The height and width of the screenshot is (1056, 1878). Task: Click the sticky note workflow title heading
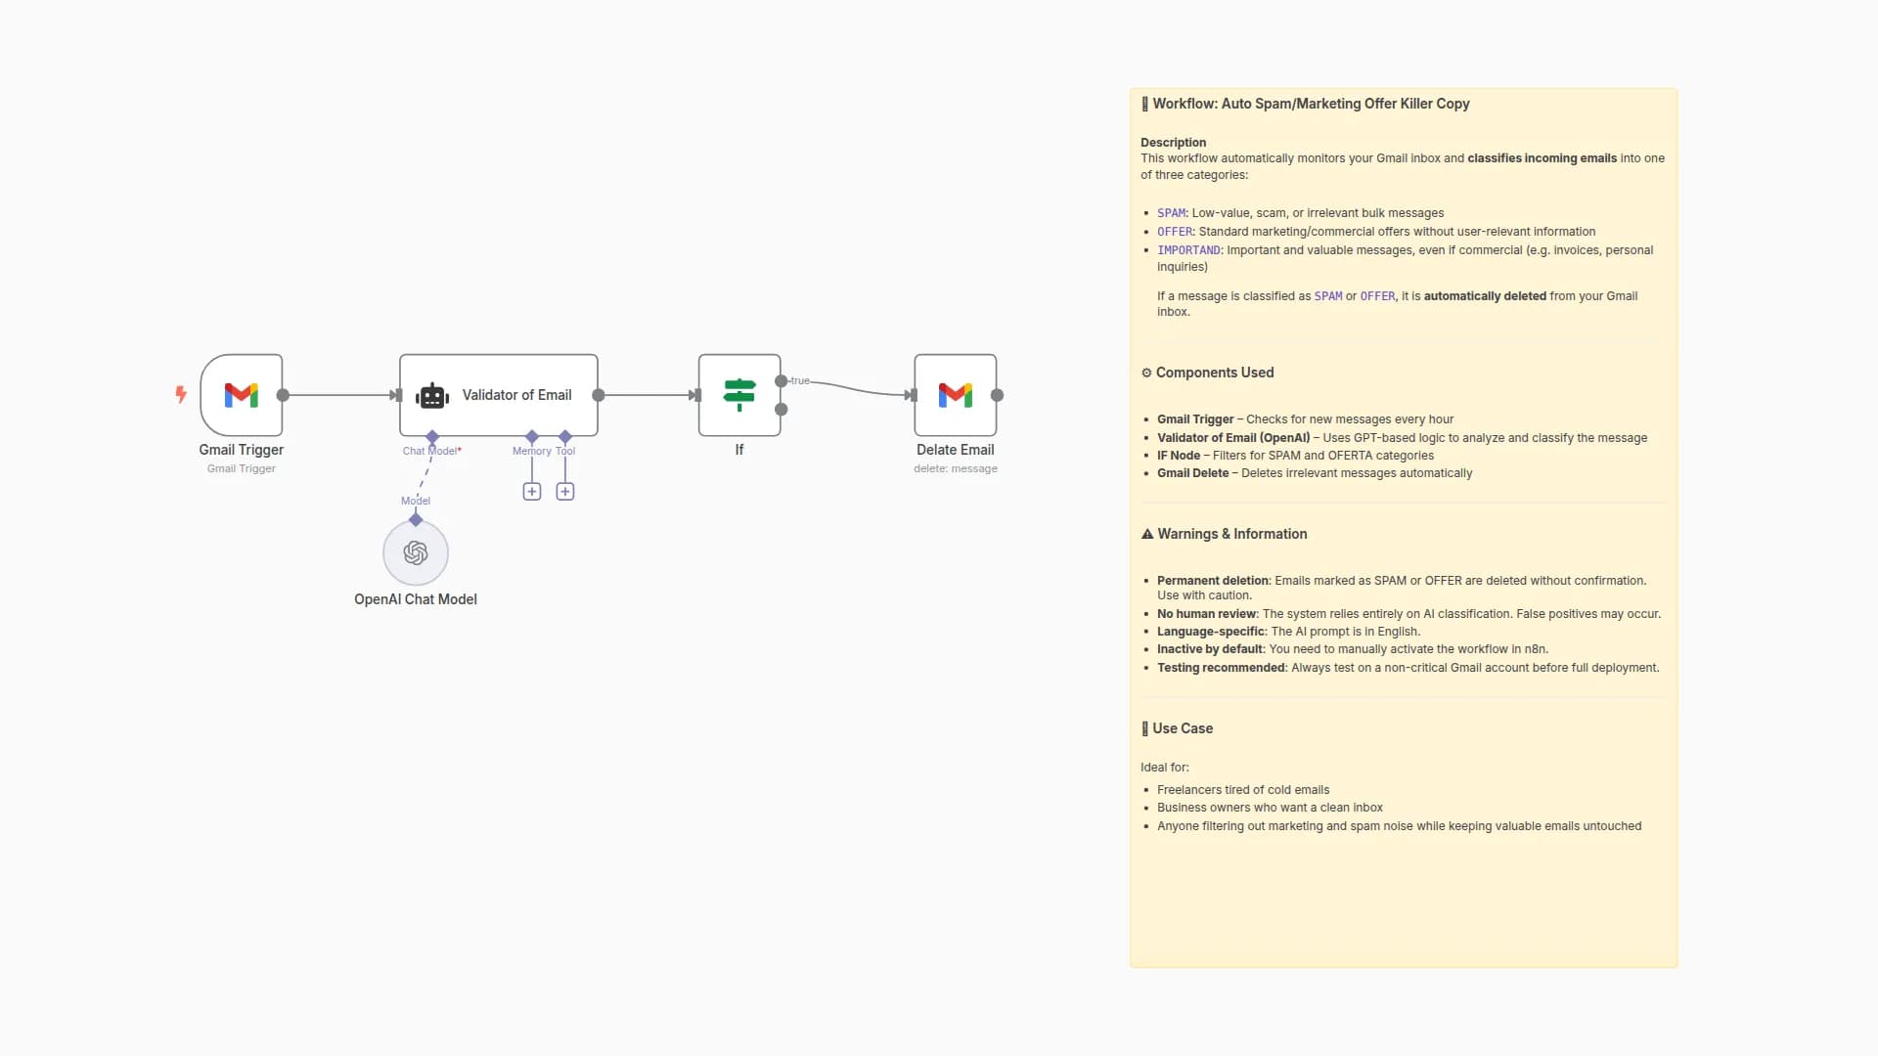point(1306,104)
